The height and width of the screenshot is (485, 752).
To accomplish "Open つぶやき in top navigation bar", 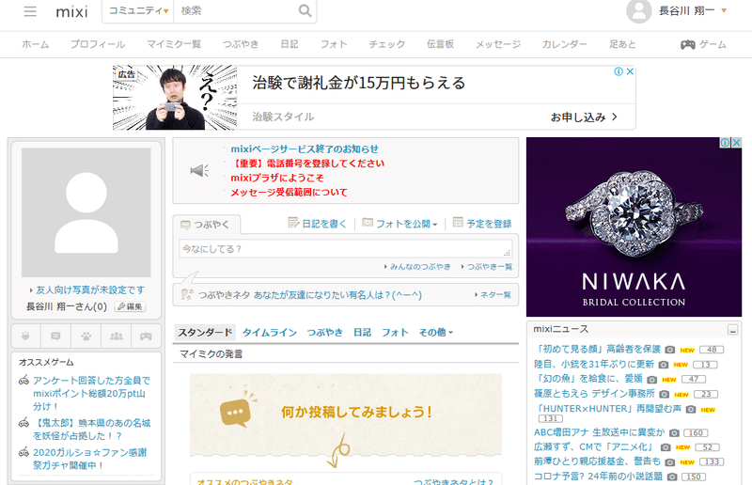I will [x=241, y=44].
